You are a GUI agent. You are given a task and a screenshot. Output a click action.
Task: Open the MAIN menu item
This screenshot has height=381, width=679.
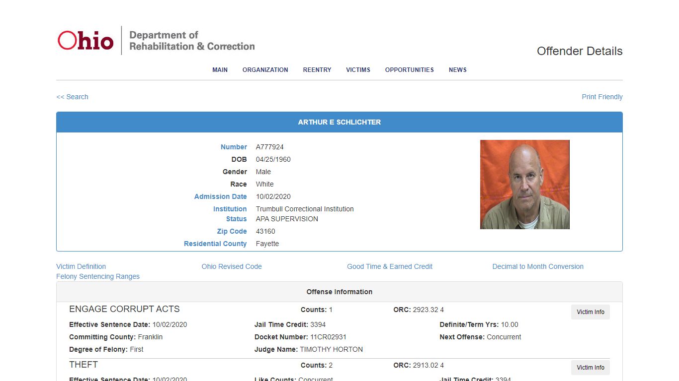[220, 70]
